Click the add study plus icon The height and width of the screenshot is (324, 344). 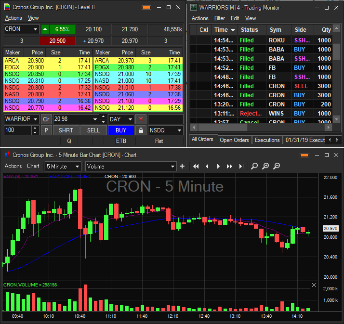tap(182, 167)
